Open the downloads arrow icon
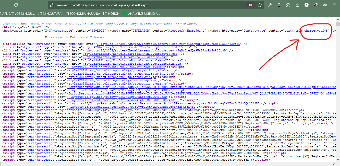340x166 pixels. (x=297, y=5)
